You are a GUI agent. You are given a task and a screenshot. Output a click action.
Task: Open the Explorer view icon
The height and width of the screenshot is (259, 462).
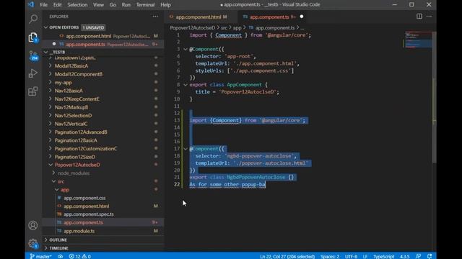click(x=33, y=37)
